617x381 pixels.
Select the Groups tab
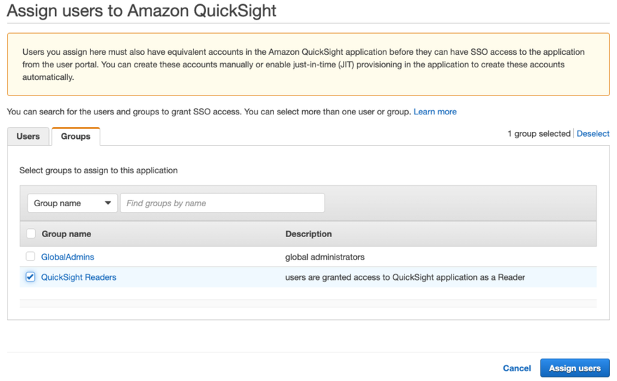[75, 136]
